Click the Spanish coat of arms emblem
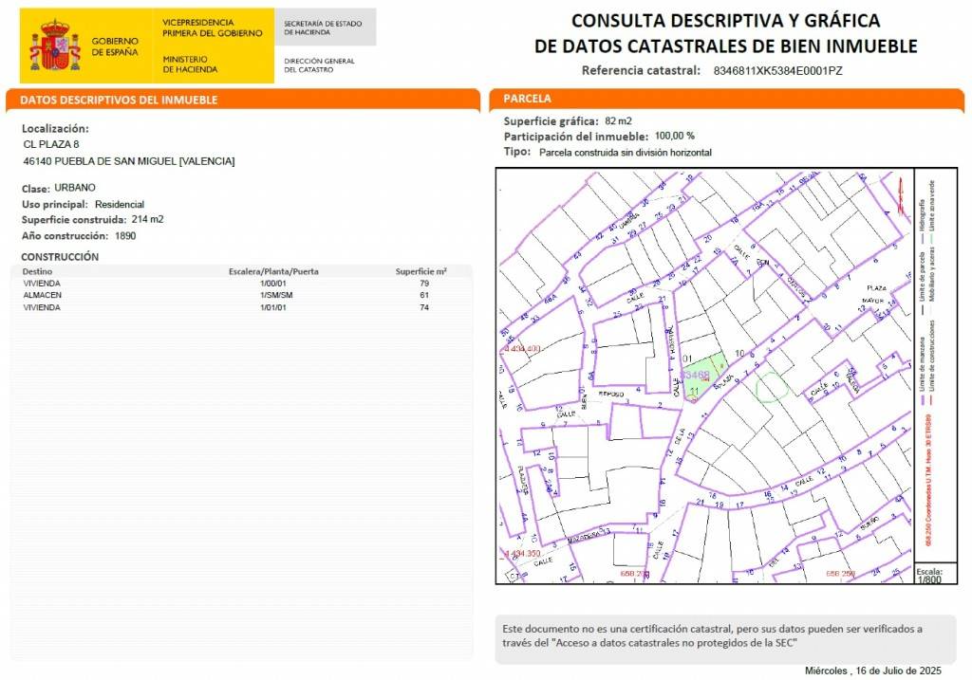Screen dimensions: 972x680 55,46
